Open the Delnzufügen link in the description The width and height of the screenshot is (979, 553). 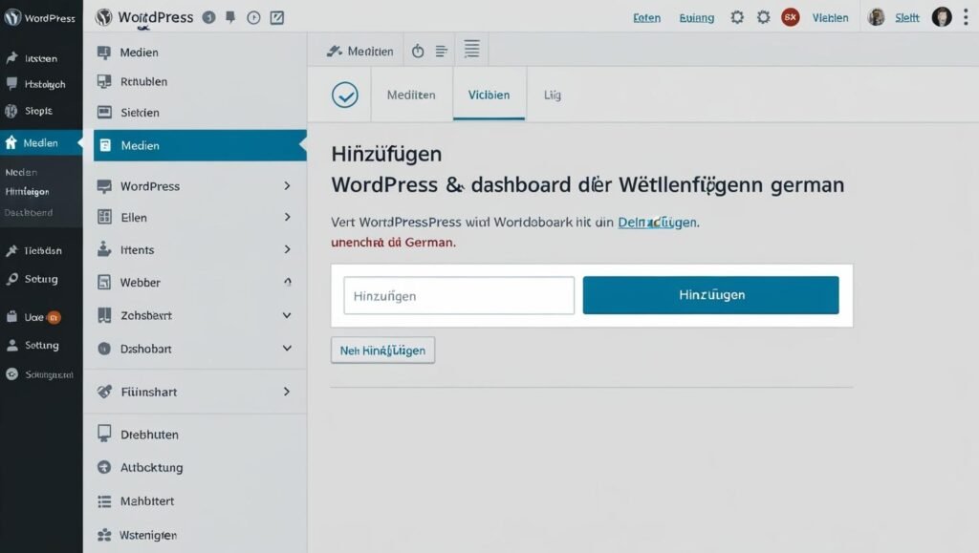658,222
